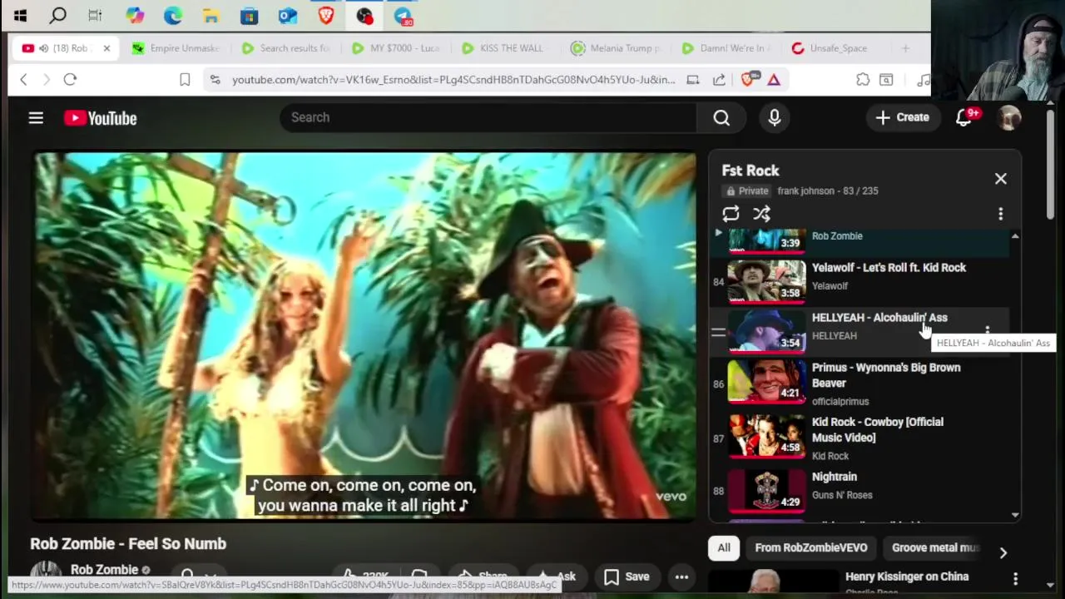Grab reorder handle for HELLYEAH item
Viewport: 1065px width, 599px height.
click(x=718, y=332)
